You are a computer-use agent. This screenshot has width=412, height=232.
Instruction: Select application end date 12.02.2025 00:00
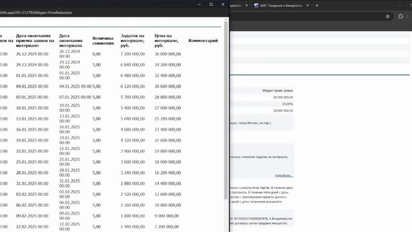[x=32, y=226]
